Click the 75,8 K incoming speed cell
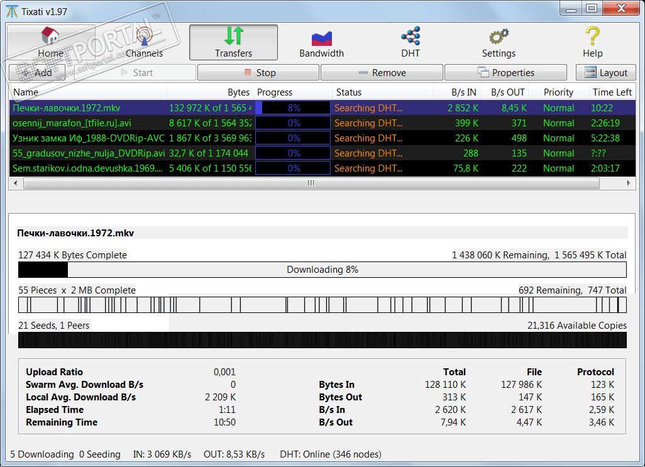Image resolution: width=645 pixels, height=467 pixels. pyautogui.click(x=466, y=168)
